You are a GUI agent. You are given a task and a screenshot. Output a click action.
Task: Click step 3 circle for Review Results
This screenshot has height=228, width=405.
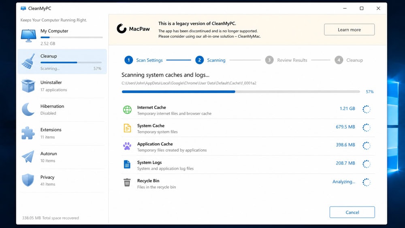[x=269, y=60]
